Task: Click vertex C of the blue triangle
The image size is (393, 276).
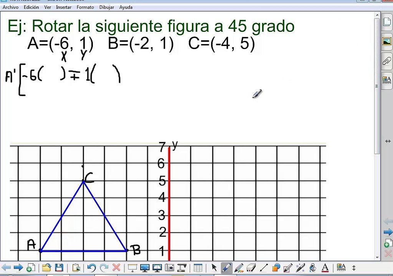Action: click(x=84, y=181)
